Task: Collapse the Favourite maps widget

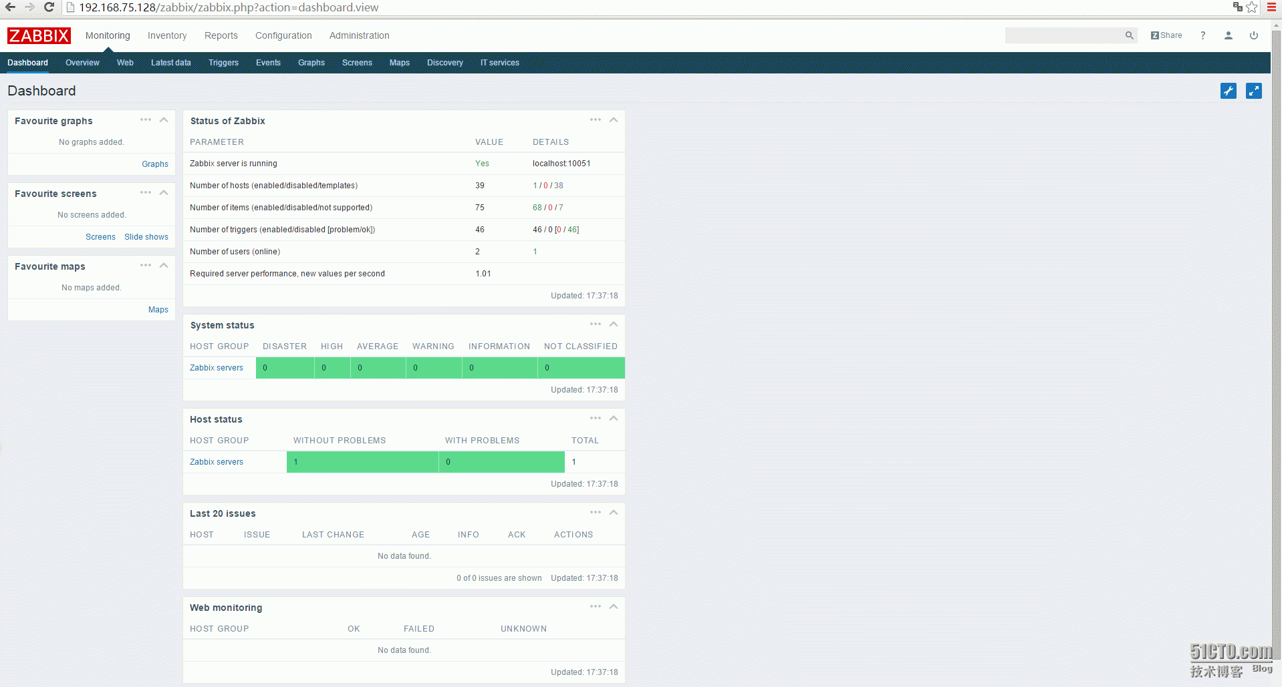Action: [x=164, y=266]
